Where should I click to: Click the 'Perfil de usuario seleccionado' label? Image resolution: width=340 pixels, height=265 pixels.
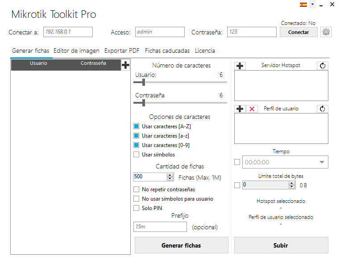[x=281, y=217]
